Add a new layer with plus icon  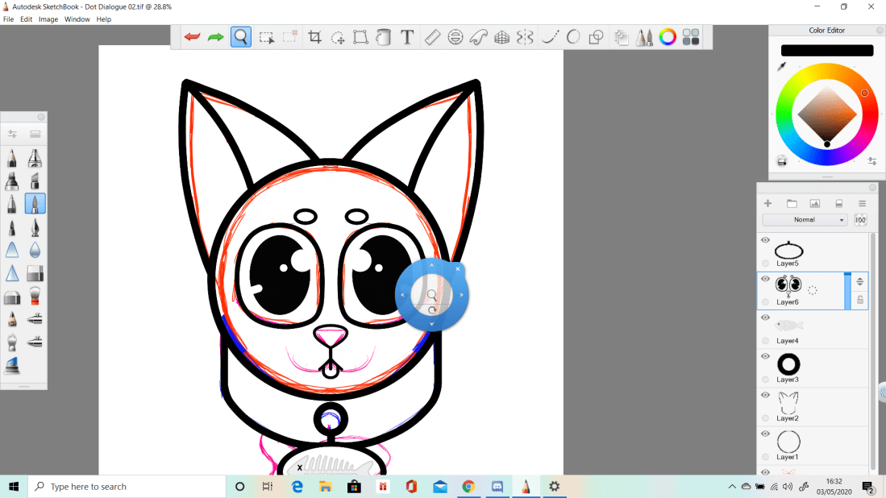click(767, 204)
